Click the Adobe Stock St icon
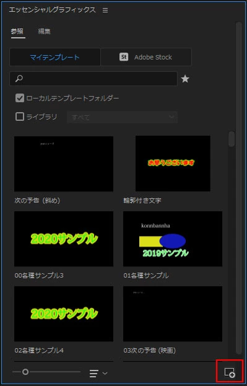This screenshot has width=247, height=386. click(x=124, y=57)
